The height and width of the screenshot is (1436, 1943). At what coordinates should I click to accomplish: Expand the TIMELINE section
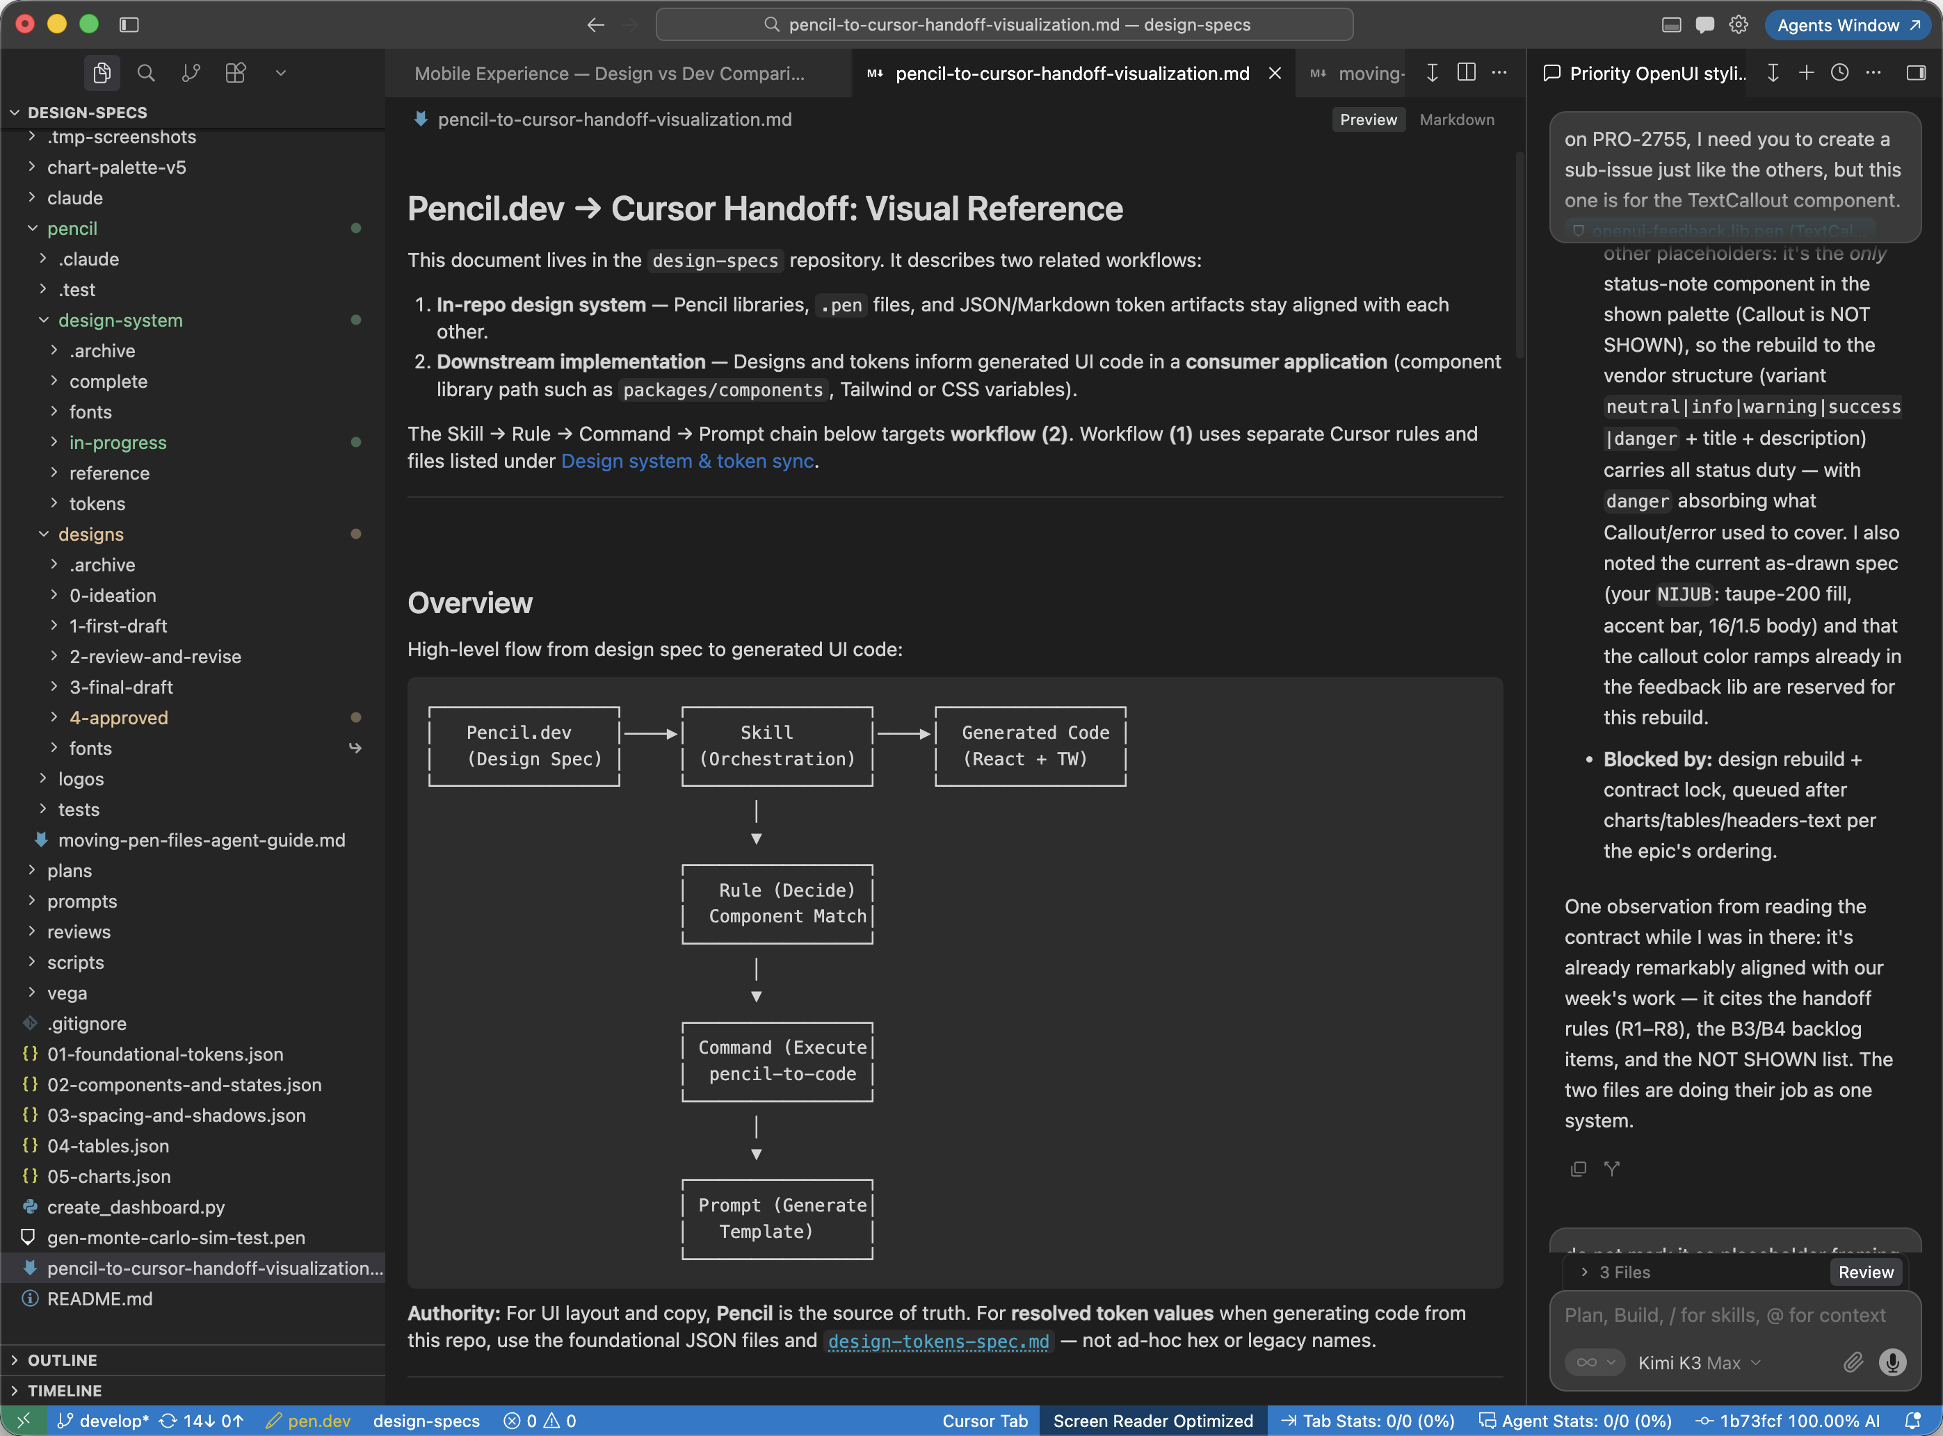[x=193, y=1390]
